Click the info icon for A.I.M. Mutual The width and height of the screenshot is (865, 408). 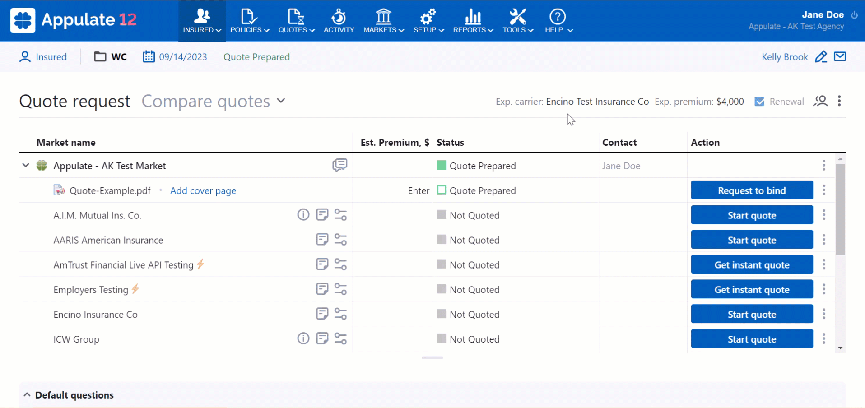click(303, 214)
